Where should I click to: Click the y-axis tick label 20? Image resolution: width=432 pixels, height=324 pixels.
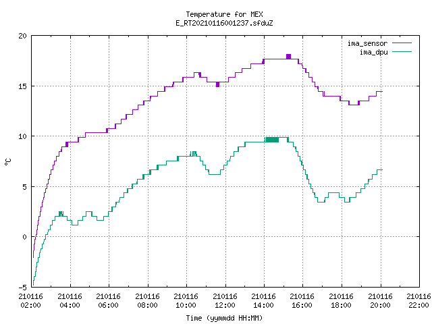pos(22,36)
